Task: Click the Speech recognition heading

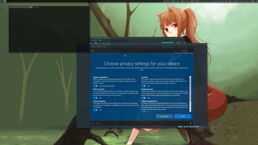Action: pyautogui.click(x=100, y=77)
